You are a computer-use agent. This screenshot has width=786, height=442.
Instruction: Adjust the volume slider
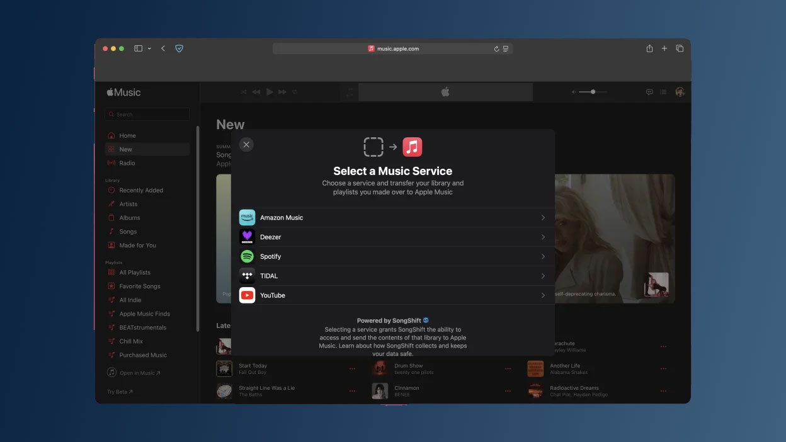tap(593, 92)
